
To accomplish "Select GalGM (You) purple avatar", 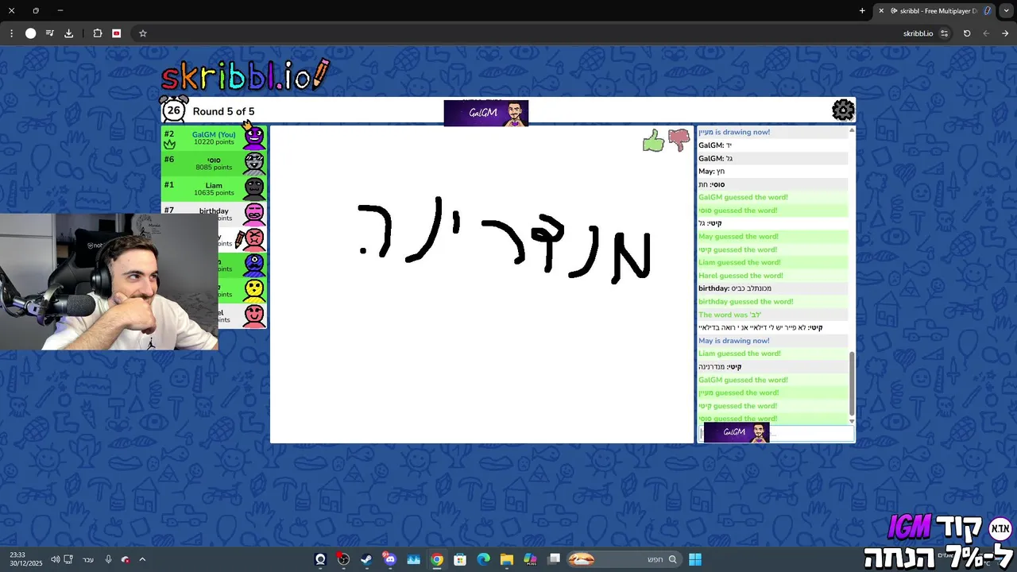I will [254, 137].
